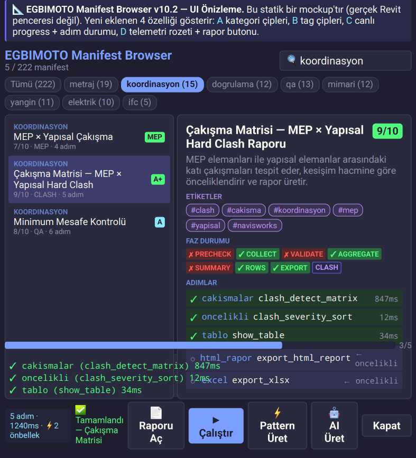Click the play icon on Çalıştır
The width and height of the screenshot is (416, 458).
click(x=216, y=420)
